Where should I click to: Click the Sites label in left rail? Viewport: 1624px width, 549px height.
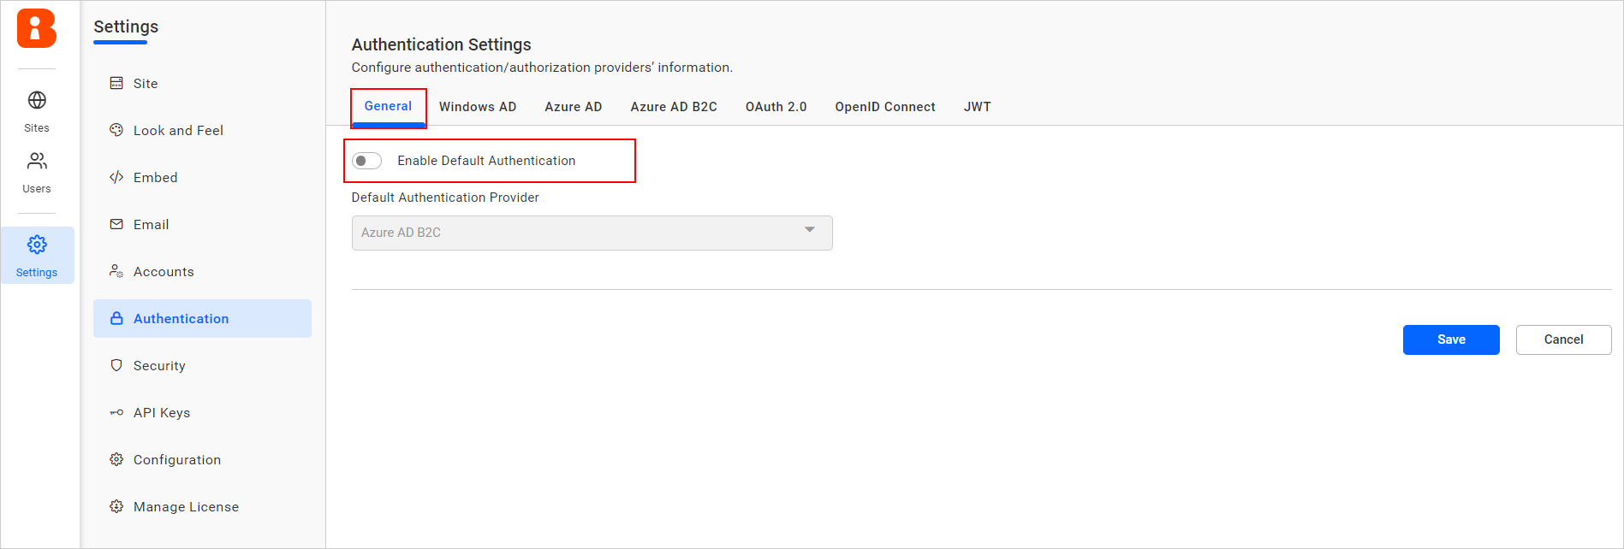[x=37, y=127]
